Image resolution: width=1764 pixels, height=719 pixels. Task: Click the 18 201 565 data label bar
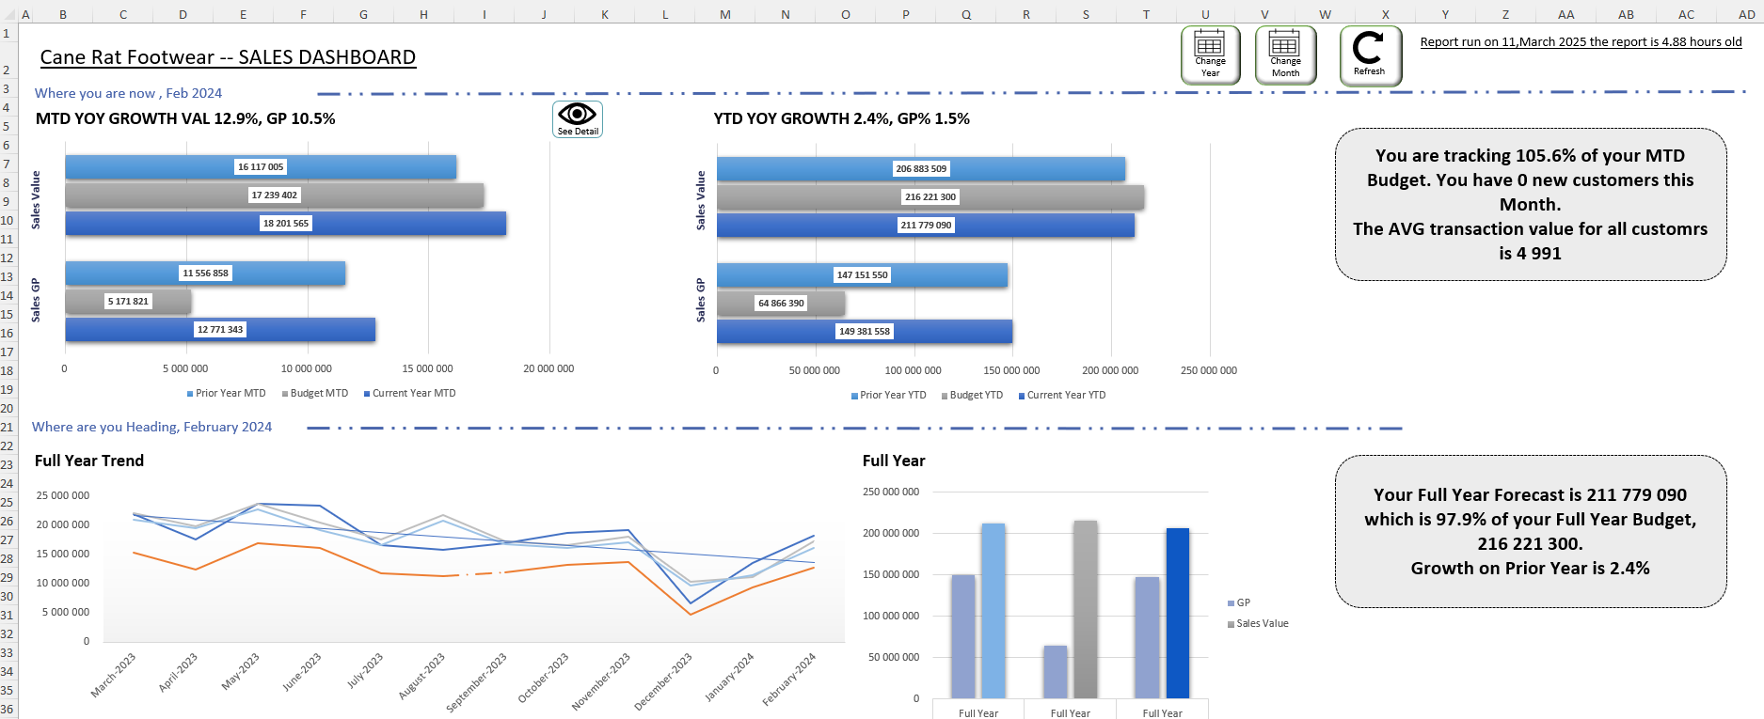pos(285,224)
